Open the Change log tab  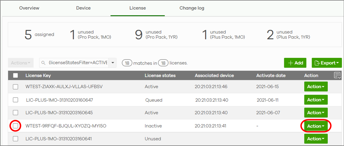tap(192, 8)
